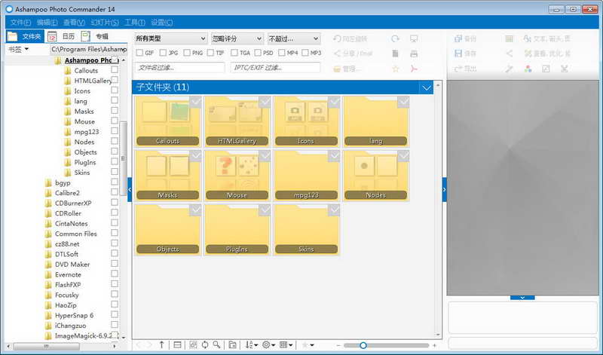Screen dimensions: 603x355
Task: Navigate back with the left arrow in bottom toolbar
Action: click(139, 345)
